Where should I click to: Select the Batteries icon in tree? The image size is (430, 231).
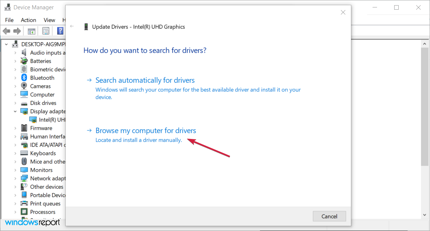24,61
